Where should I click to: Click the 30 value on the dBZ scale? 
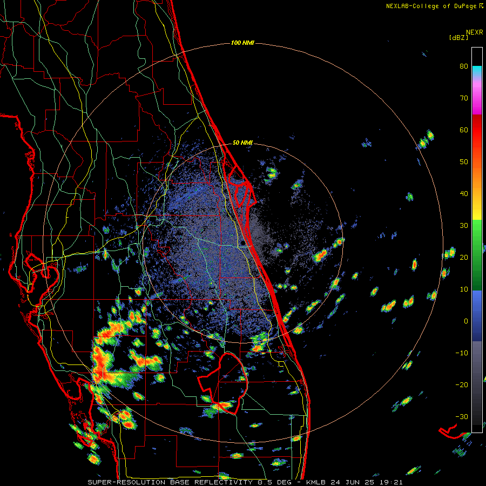(x=464, y=225)
